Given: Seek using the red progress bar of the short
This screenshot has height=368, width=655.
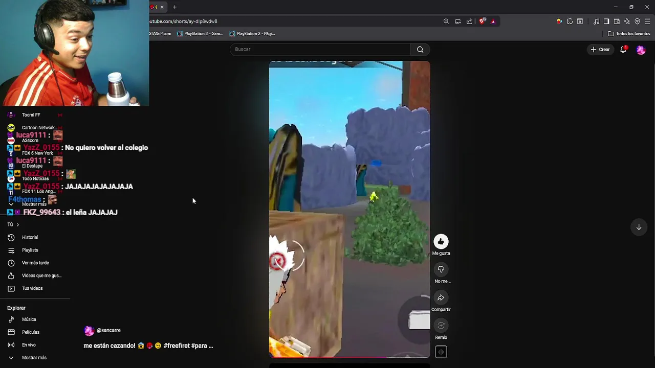Looking at the screenshot, I should [350, 357].
